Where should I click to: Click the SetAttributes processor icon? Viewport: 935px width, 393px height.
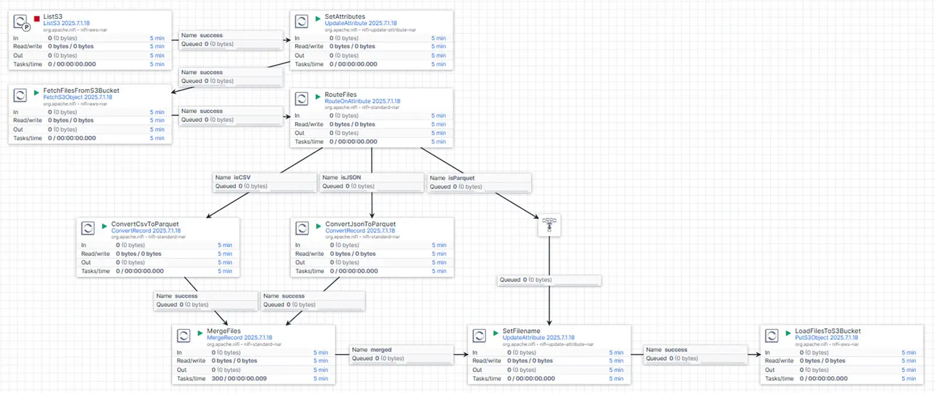click(x=302, y=22)
